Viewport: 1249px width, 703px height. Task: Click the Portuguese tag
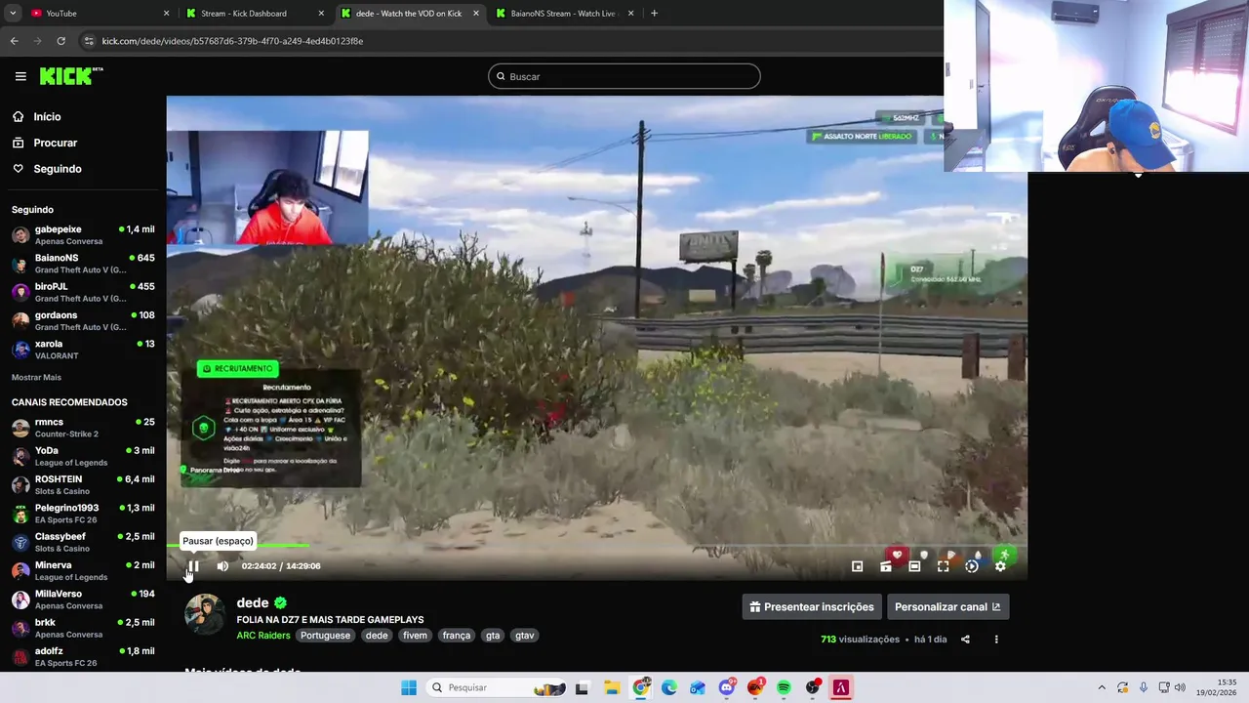coord(325,636)
